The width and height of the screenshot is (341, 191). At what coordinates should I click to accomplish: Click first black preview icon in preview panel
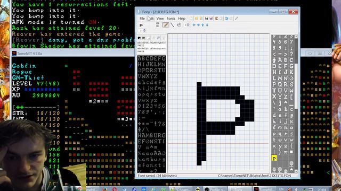click(139, 38)
